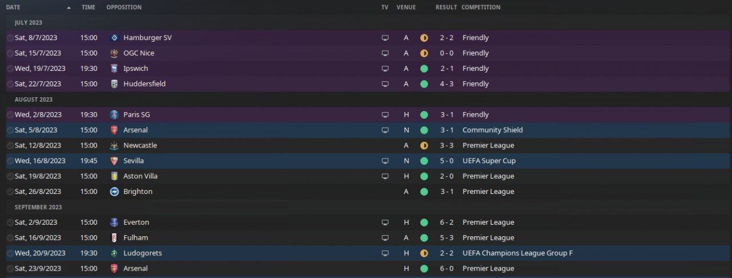Click the Sevilla club badge
Image resolution: width=732 pixels, height=278 pixels.
114,161
